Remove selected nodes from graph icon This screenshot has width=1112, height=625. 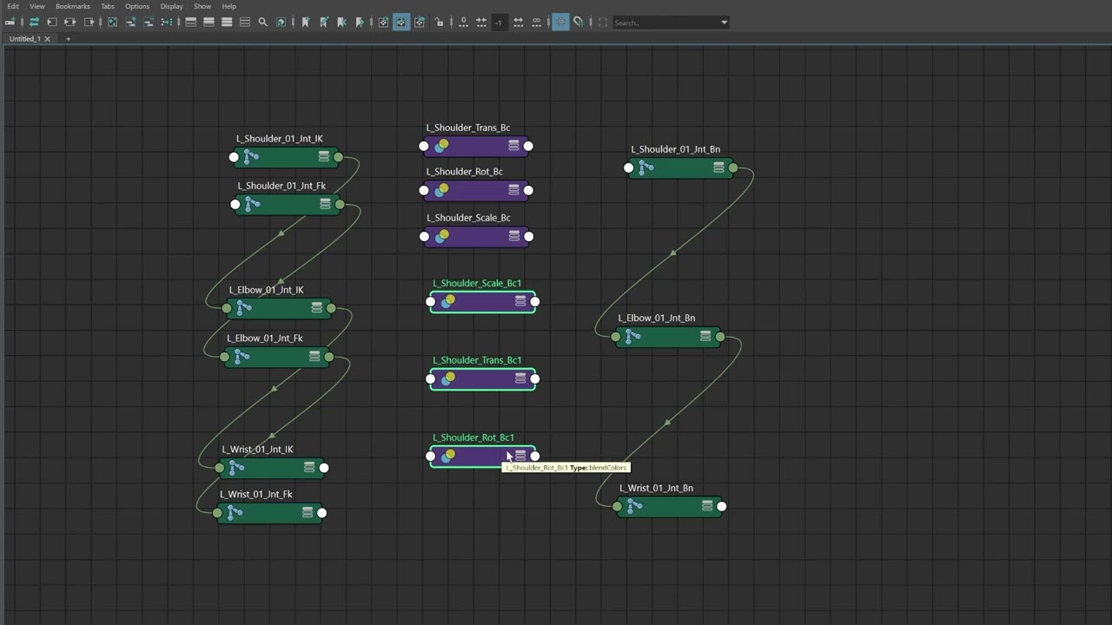click(x=149, y=22)
